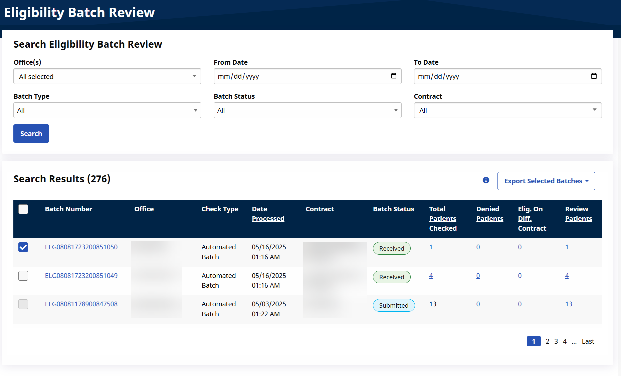Image resolution: width=621 pixels, height=376 pixels.
Task: Uncheck batch ELG08081723200851050 checkbox
Action: (x=23, y=247)
